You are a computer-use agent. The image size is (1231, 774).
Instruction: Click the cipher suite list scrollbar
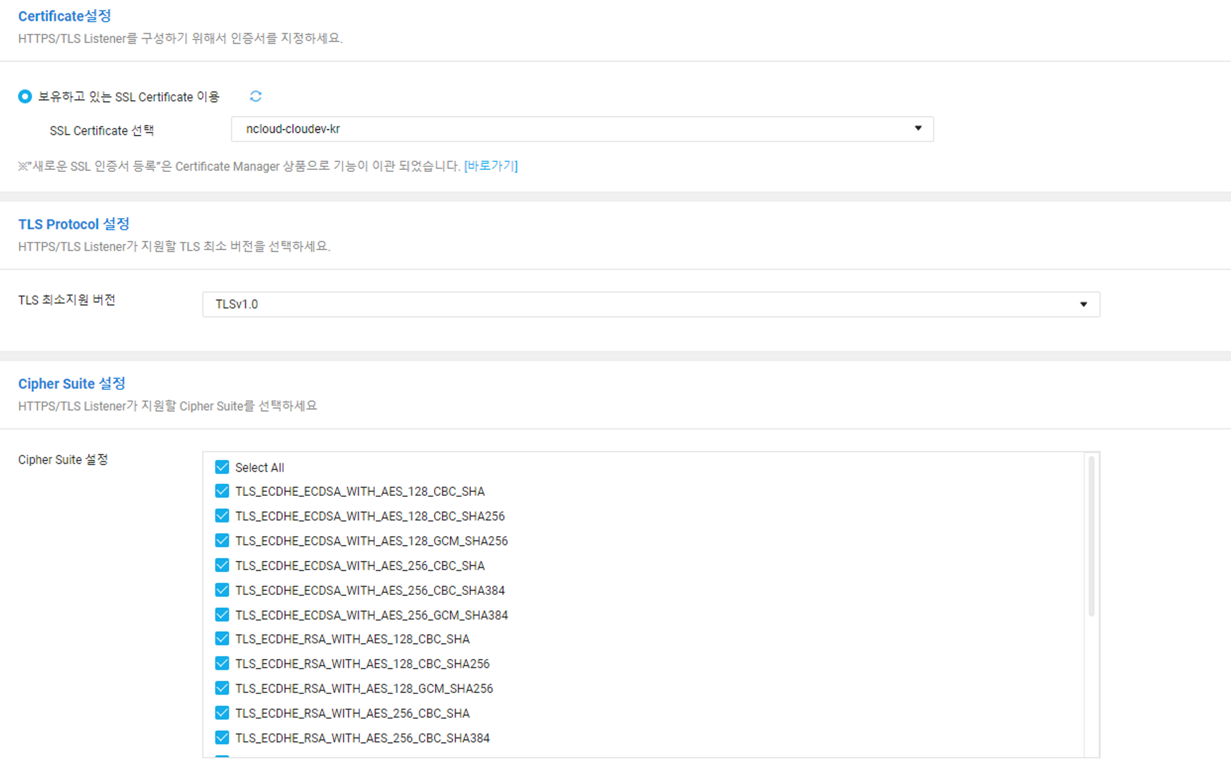pos(1091,536)
